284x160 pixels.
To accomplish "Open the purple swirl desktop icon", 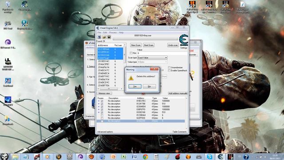I will pos(8,44).
